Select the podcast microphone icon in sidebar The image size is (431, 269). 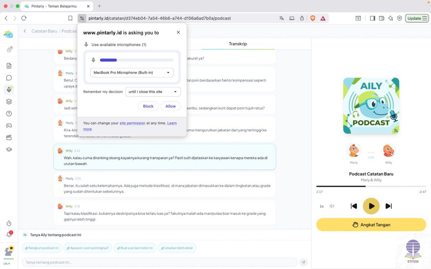click(x=9, y=90)
